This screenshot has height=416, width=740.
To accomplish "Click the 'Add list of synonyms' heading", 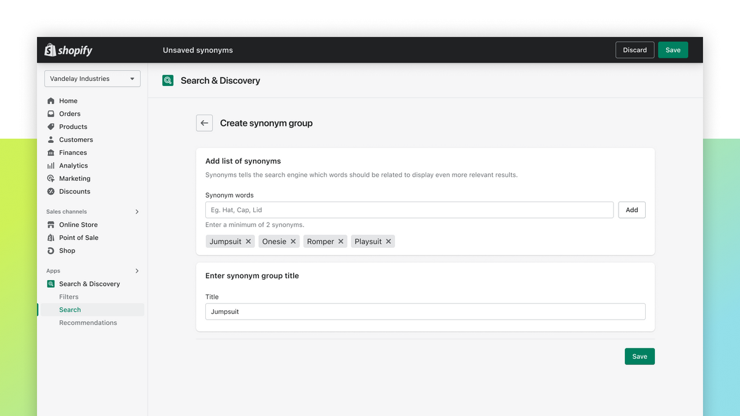I will (243, 161).
